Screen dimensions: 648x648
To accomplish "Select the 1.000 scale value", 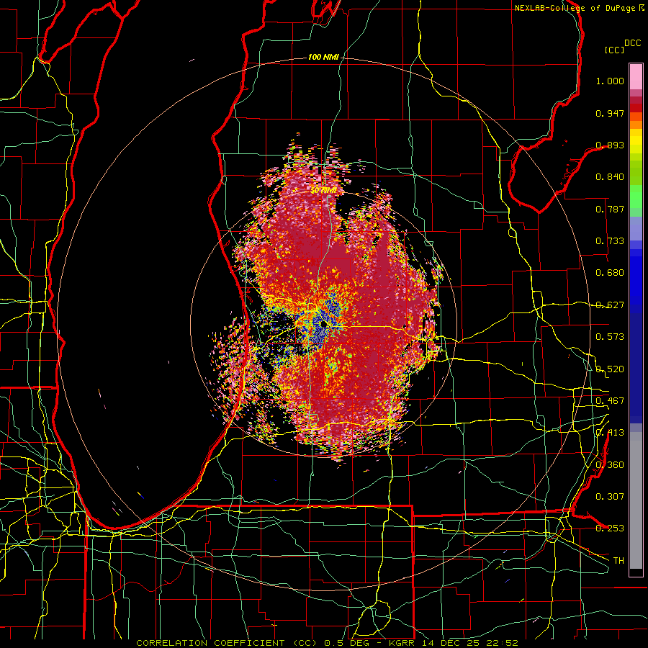I will tap(610, 81).
